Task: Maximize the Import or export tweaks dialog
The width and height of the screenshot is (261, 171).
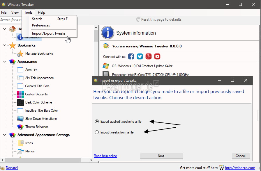Action: [x=232, y=81]
